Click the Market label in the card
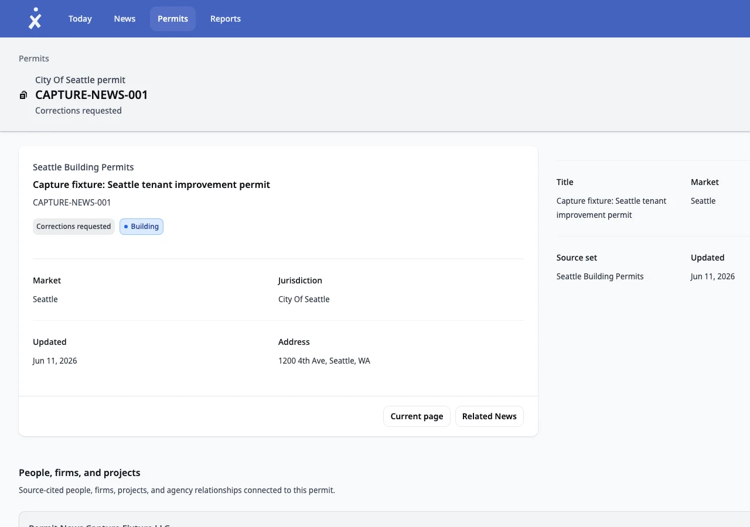 [47, 280]
